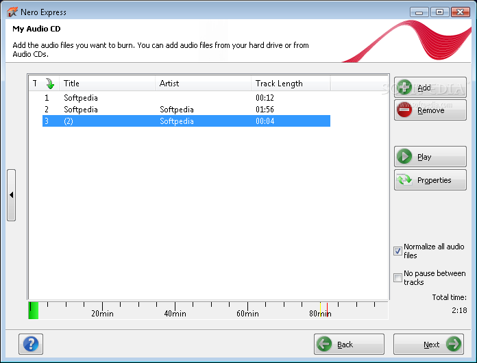Click the green Next arrow icon
Image resolution: width=477 pixels, height=363 pixels.
pyautogui.click(x=453, y=345)
